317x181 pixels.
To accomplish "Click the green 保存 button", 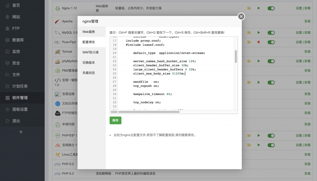I will 115,120.
